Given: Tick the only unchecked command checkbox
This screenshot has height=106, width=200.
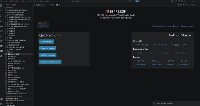Looking at the screenshot, I should 6,19.
